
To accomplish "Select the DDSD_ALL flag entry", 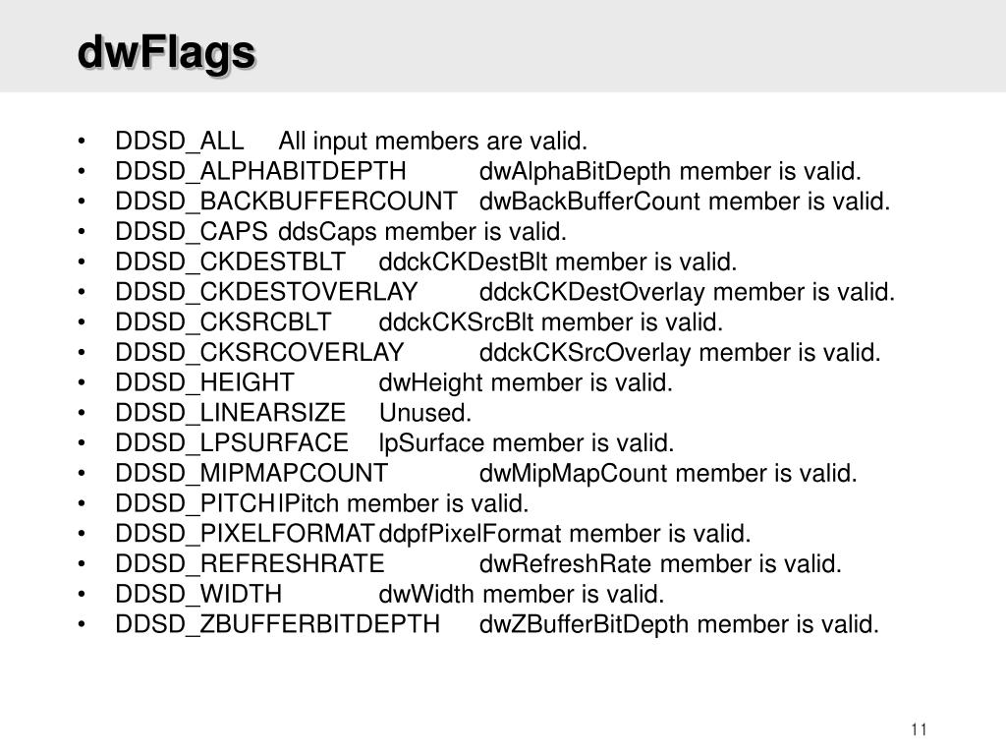I will click(x=180, y=141).
